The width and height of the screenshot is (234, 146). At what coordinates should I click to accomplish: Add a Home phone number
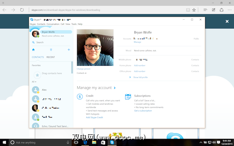140,65
